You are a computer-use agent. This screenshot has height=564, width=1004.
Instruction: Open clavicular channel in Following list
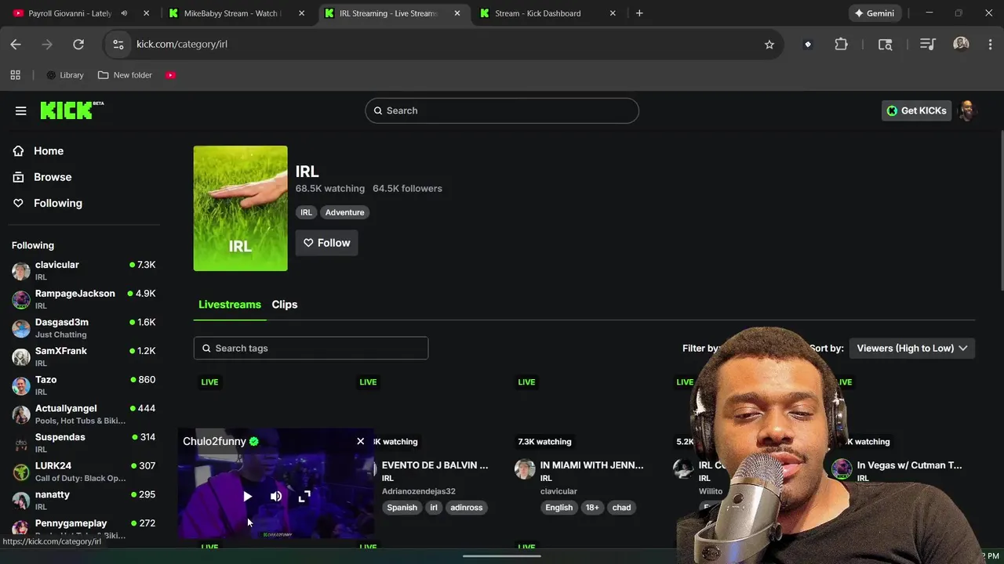[83, 271]
